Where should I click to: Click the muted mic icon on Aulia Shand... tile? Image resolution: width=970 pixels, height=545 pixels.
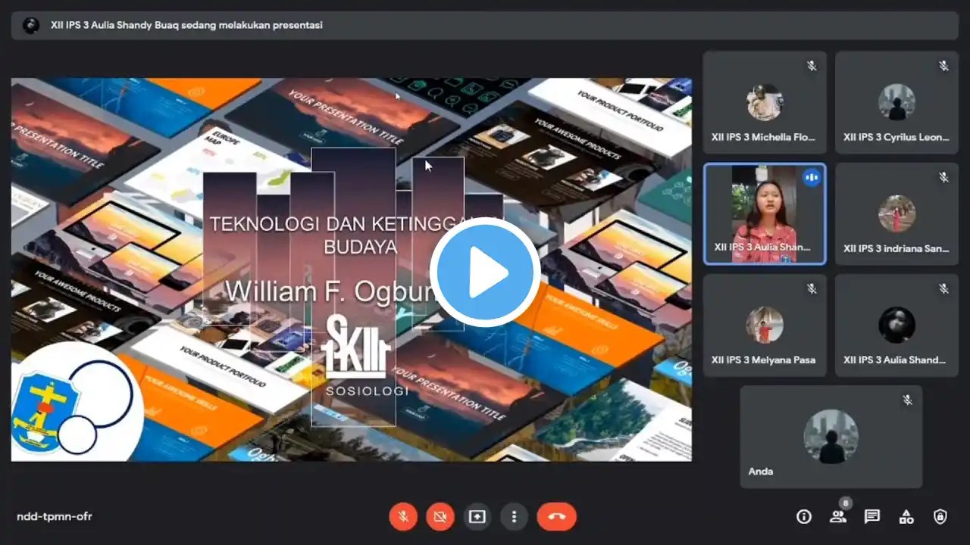click(x=943, y=288)
